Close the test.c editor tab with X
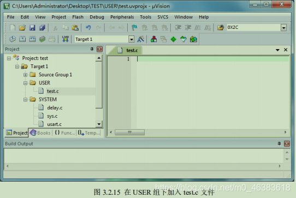296x198 pixels. 286,50
